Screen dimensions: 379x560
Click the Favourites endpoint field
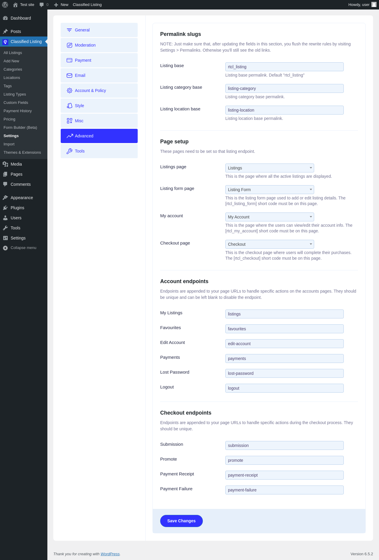pyautogui.click(x=285, y=329)
